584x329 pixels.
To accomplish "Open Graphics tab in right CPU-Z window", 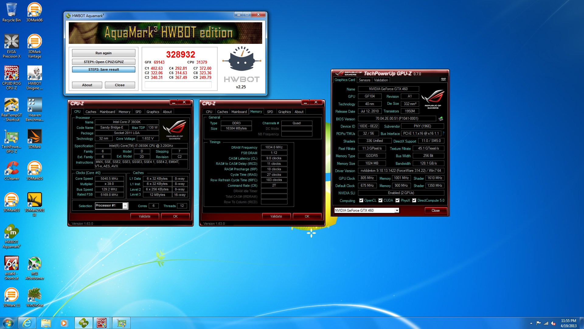I will (284, 112).
